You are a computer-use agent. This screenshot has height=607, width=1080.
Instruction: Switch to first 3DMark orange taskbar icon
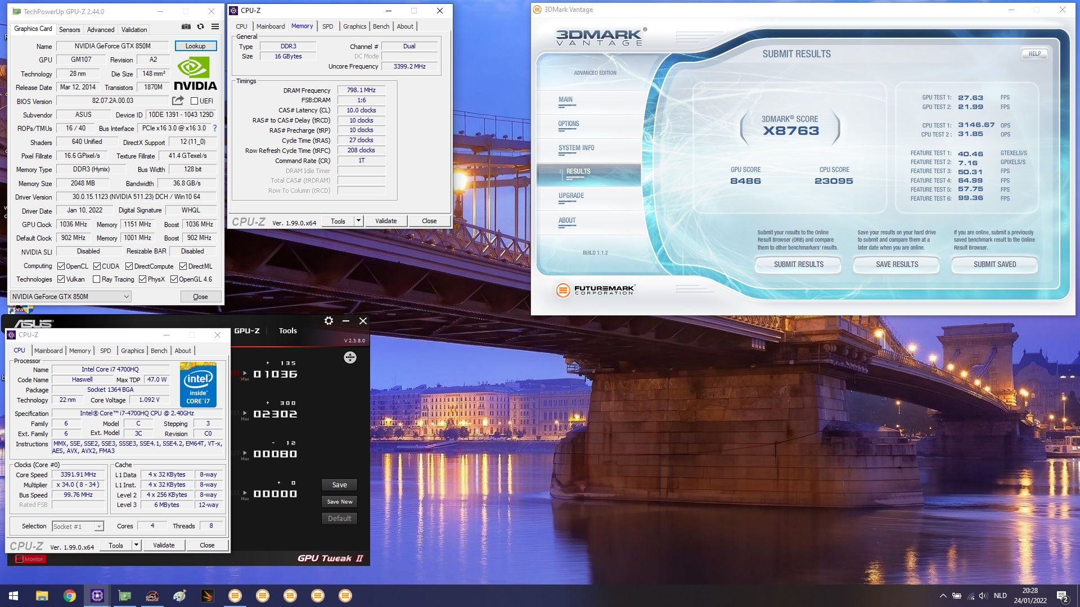tap(235, 596)
